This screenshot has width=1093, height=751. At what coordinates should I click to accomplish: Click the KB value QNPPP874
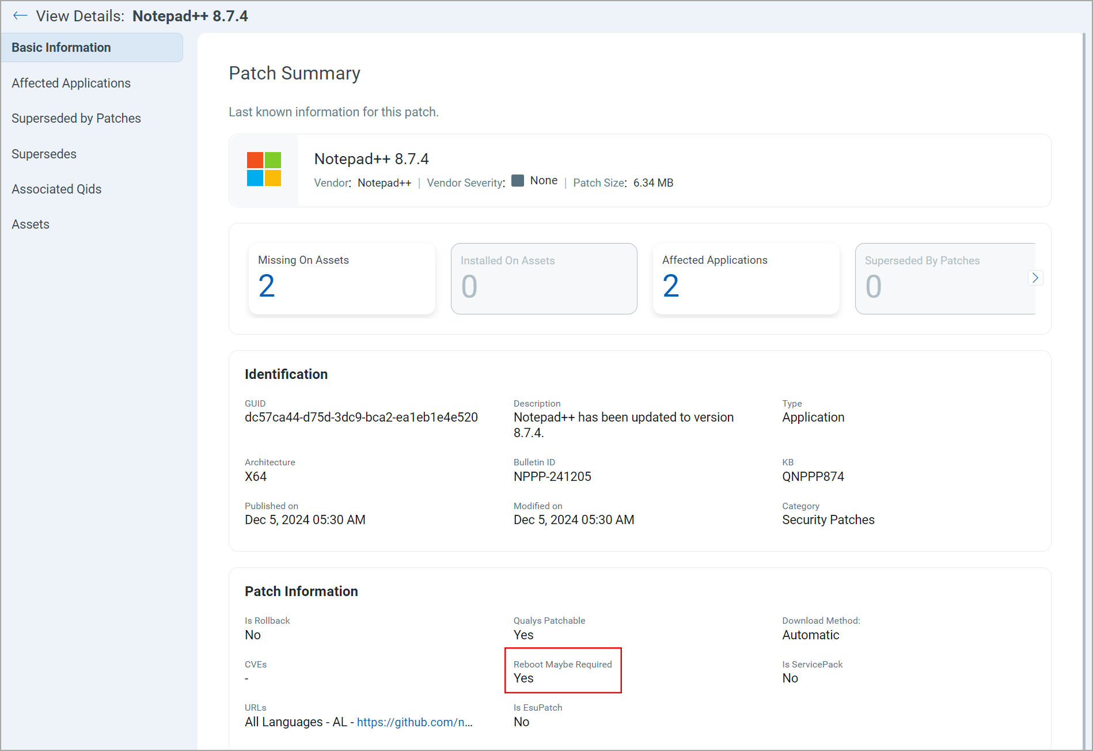813,477
